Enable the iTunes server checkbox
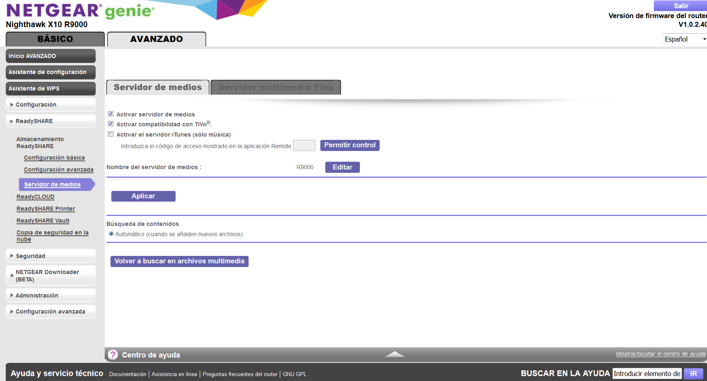This screenshot has height=381, width=707. (110, 134)
